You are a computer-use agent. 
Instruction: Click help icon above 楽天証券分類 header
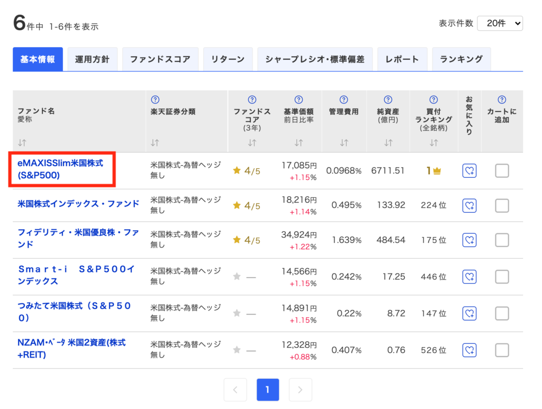coord(155,100)
